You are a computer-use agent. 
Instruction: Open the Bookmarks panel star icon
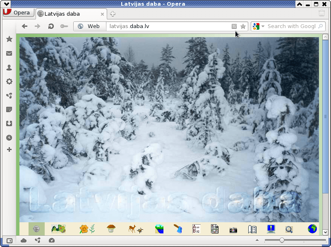point(9,39)
